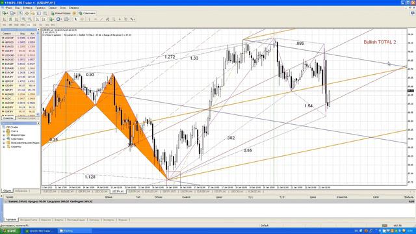This screenshot has width=416, height=234.
Task: Switch timeframe to D1
Action: click(40, 25)
